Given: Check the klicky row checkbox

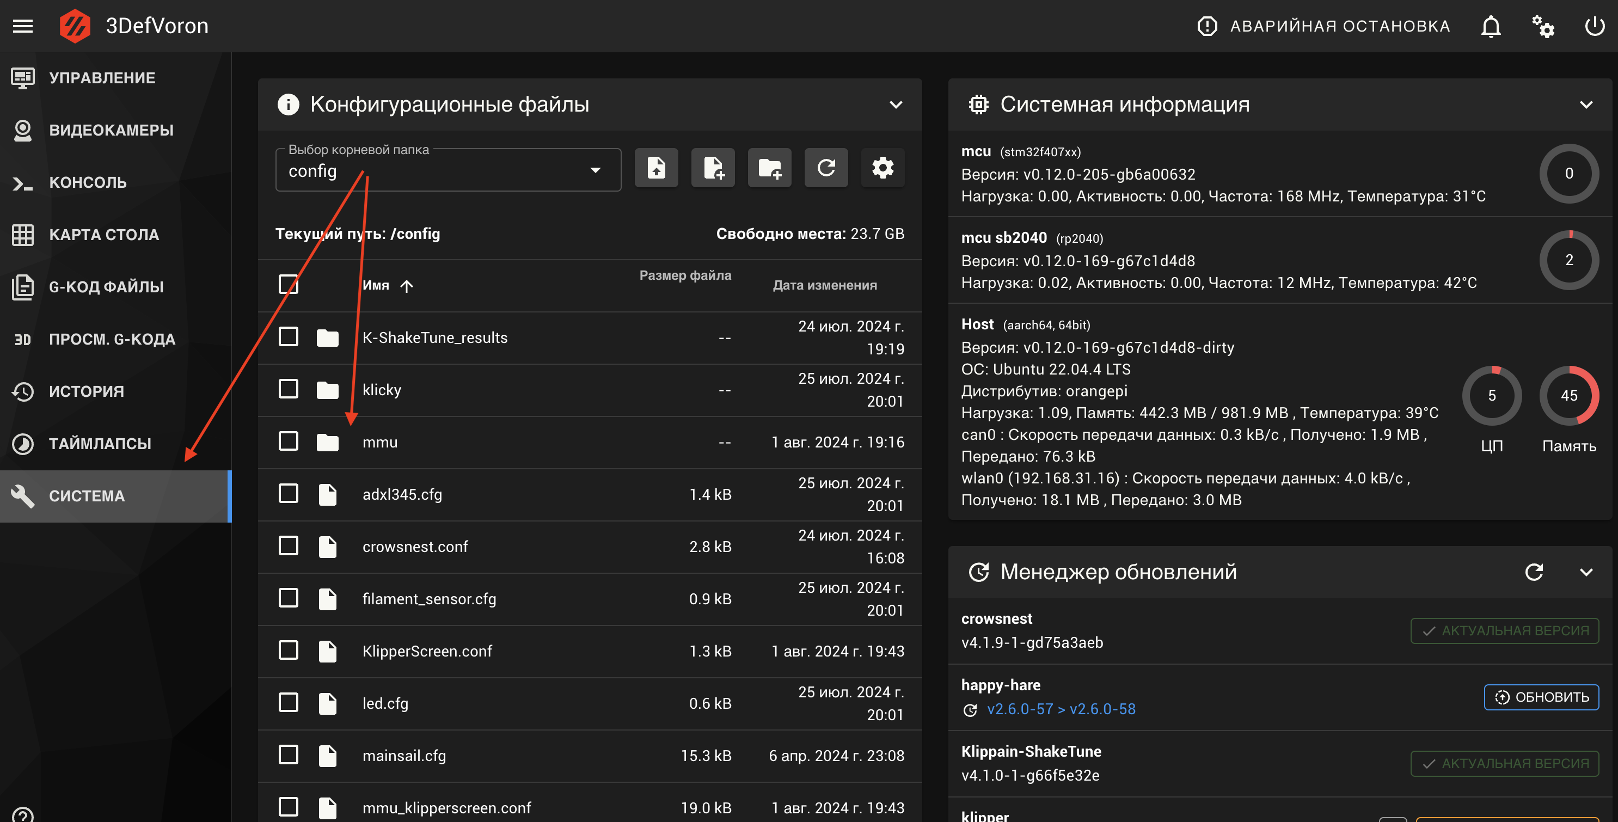Looking at the screenshot, I should tap(289, 389).
